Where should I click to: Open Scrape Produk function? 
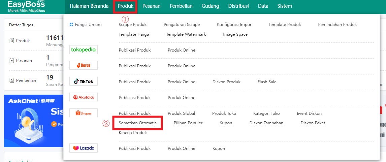(133, 25)
